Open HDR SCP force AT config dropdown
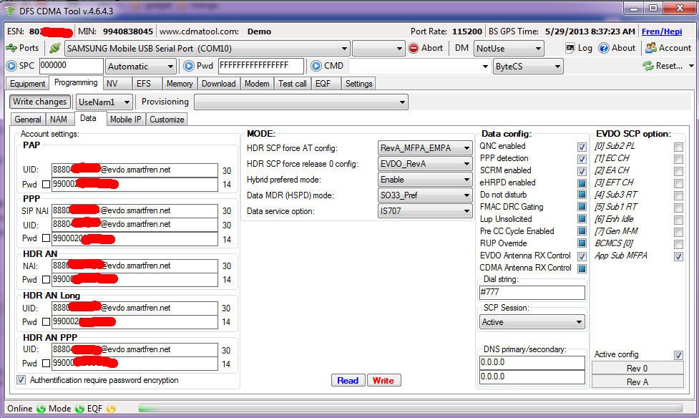699x418 pixels. [424, 148]
